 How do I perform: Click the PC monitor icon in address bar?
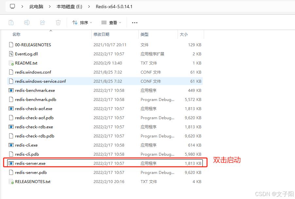[12, 7]
